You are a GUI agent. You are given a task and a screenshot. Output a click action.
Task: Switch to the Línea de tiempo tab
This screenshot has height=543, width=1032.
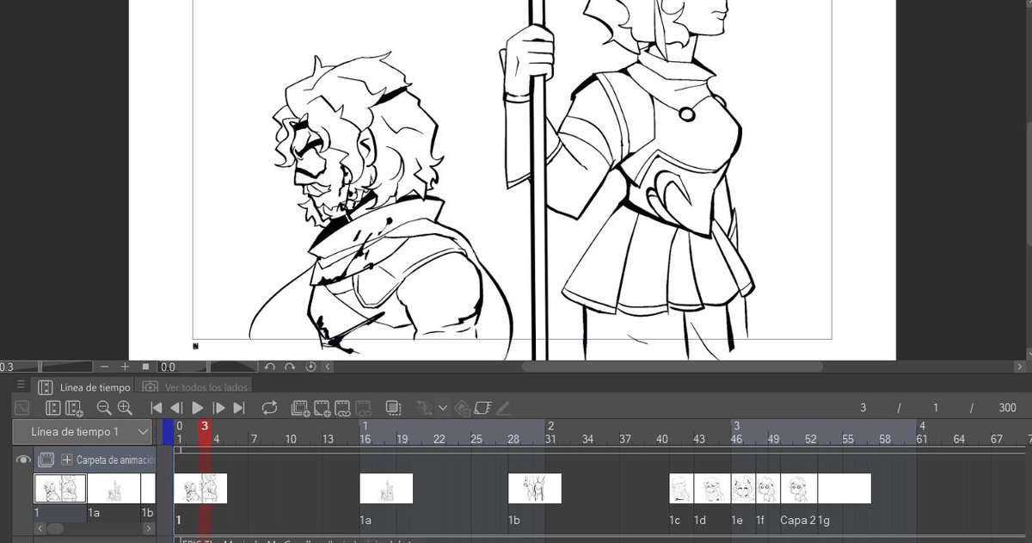(x=85, y=387)
